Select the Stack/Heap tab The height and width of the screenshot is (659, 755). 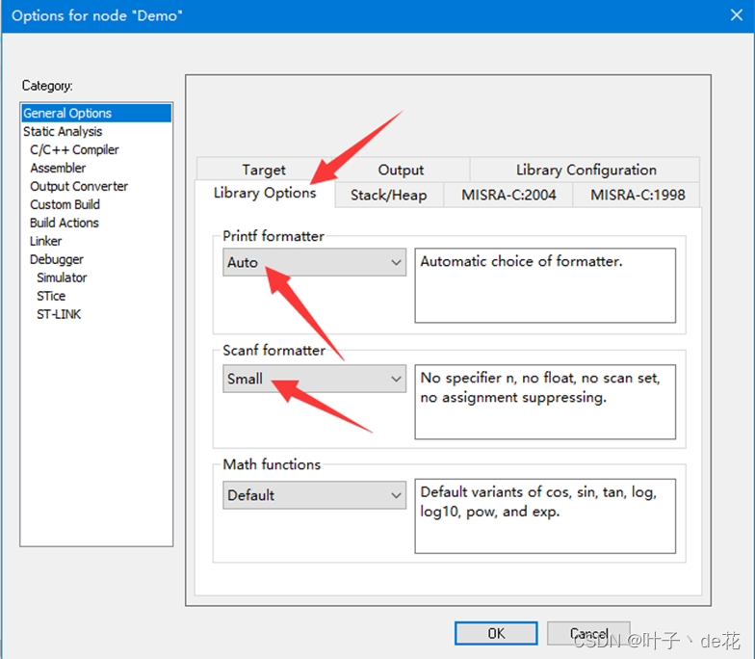coord(388,195)
